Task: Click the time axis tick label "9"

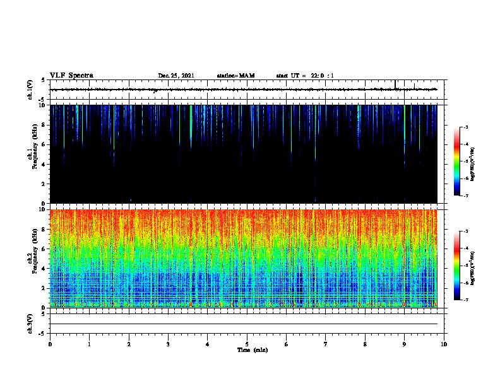Action: (404, 344)
